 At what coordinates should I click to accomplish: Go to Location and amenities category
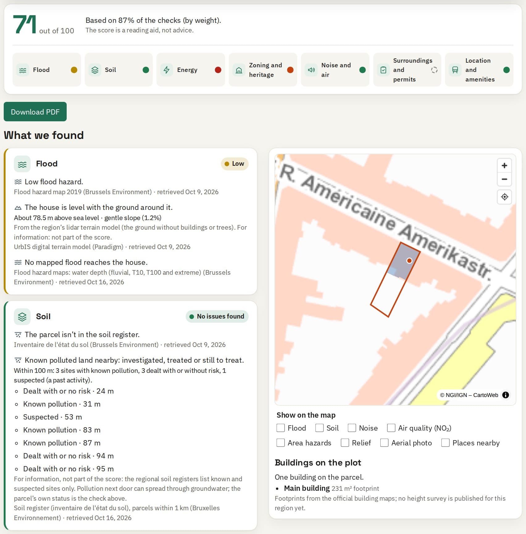tap(479, 70)
